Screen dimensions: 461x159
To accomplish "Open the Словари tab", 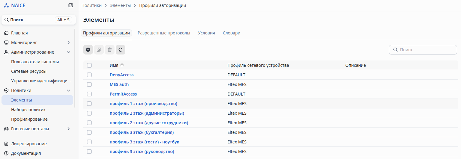I will tap(231, 33).
